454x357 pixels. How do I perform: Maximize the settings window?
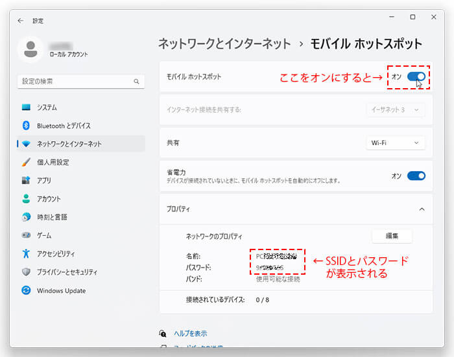click(412, 17)
